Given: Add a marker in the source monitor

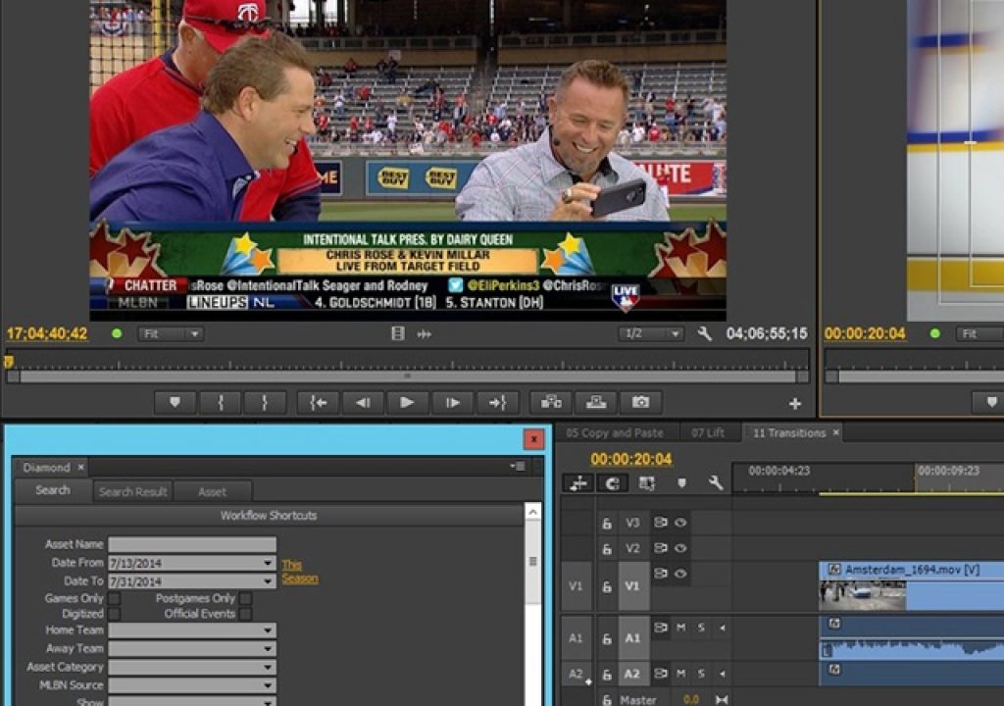Looking at the screenshot, I should pyautogui.click(x=175, y=402).
